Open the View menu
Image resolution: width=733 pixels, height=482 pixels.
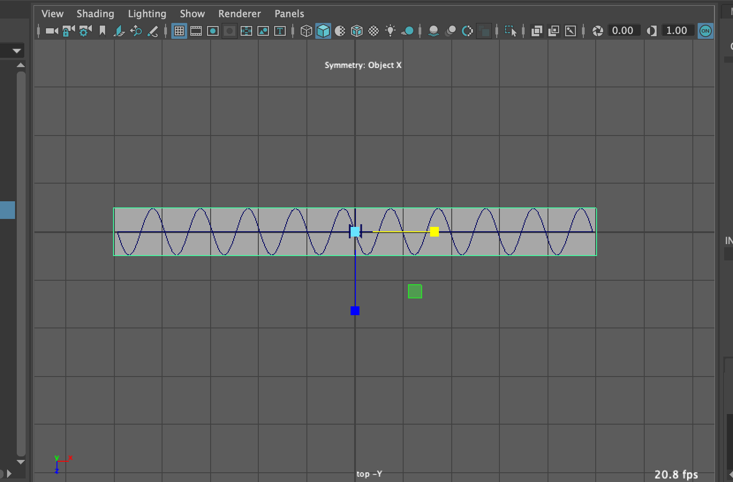pos(53,14)
